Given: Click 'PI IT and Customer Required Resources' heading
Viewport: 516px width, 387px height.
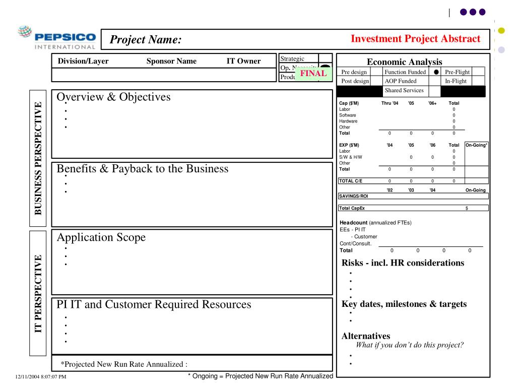Looking at the screenshot, I should click(154, 304).
